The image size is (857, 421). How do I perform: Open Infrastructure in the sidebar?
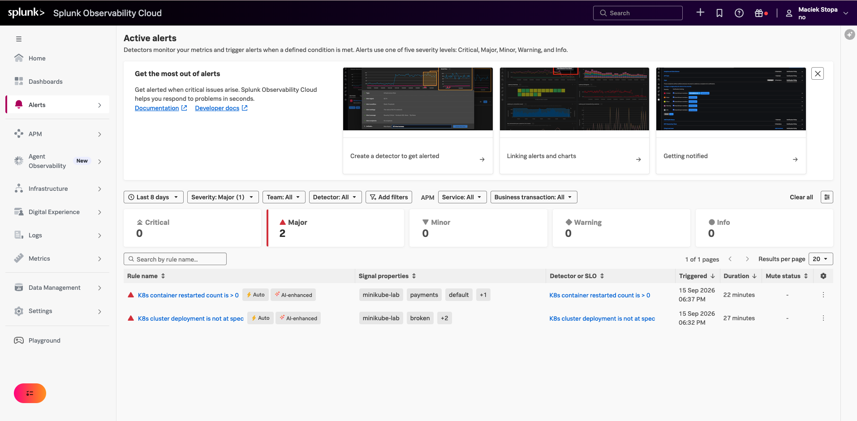(57, 189)
